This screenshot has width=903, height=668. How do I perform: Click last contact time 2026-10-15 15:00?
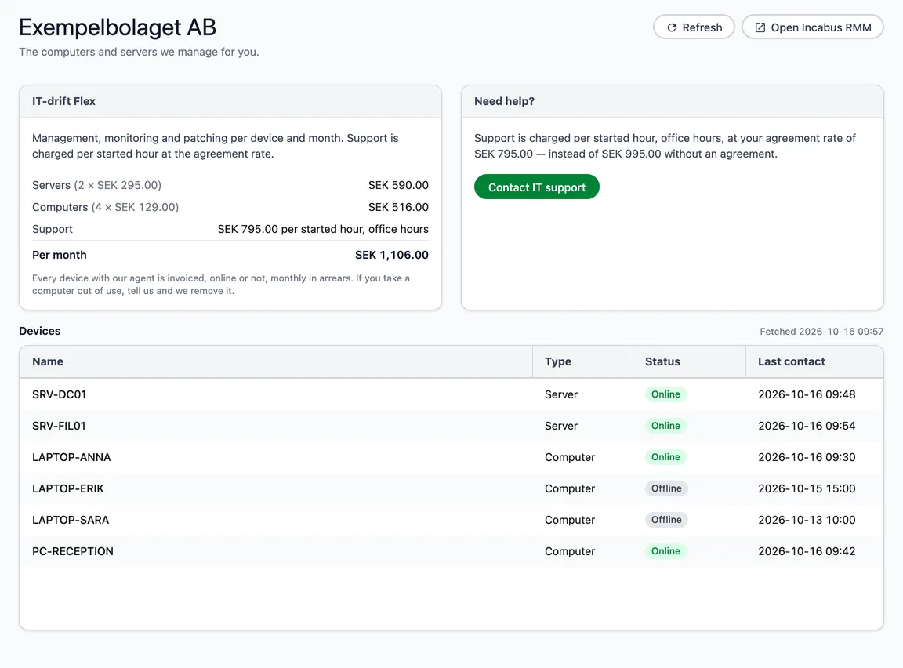coord(807,489)
